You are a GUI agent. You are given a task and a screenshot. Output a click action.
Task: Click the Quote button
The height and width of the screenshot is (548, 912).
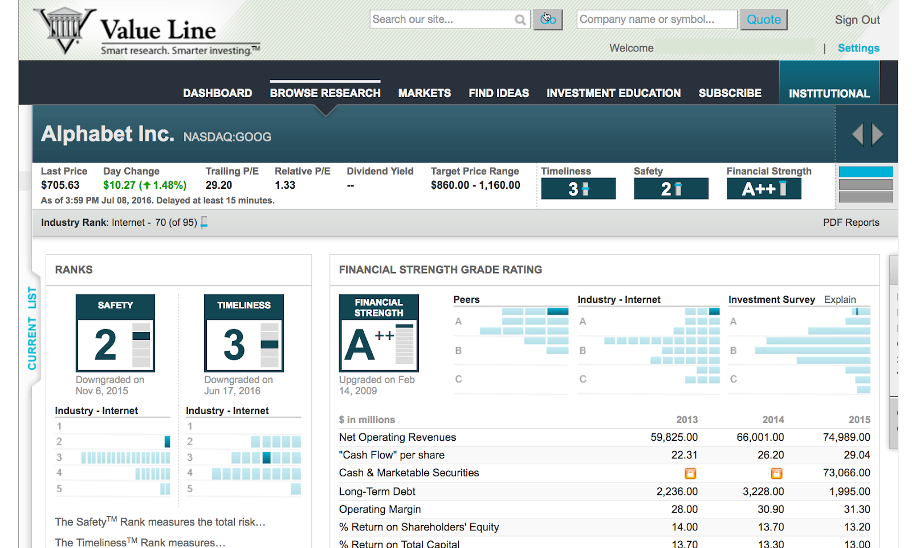[x=764, y=19]
